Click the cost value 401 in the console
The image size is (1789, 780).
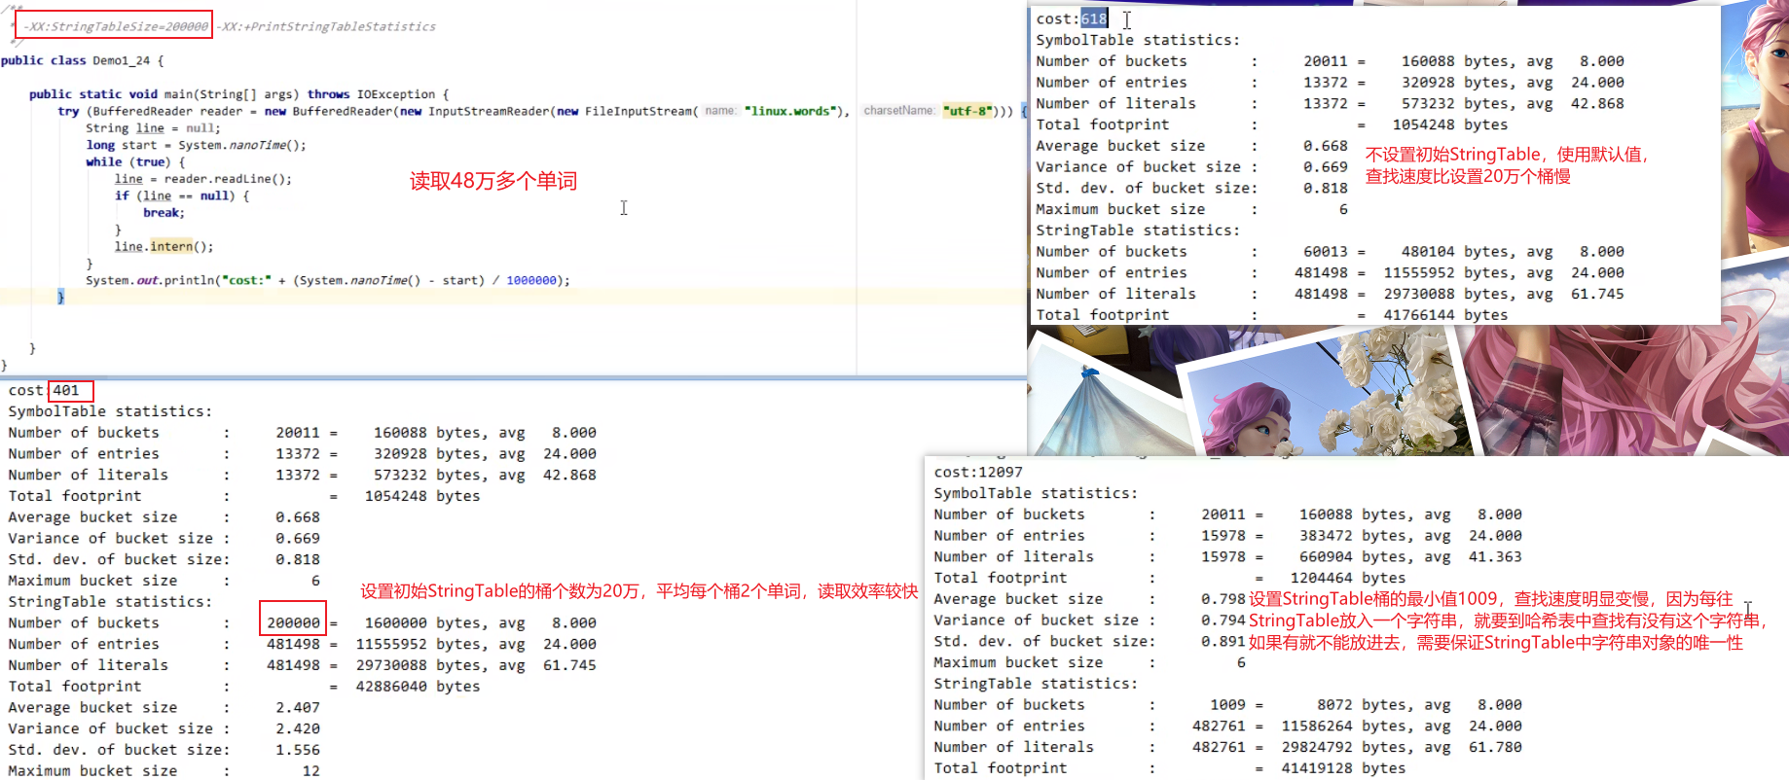point(66,391)
